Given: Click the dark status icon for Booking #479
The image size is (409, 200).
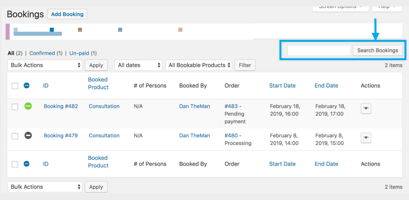Looking at the screenshot, I should [x=28, y=135].
